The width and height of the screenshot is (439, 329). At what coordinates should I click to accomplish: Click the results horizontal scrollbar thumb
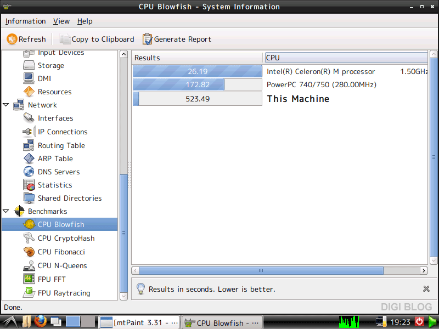(261, 270)
